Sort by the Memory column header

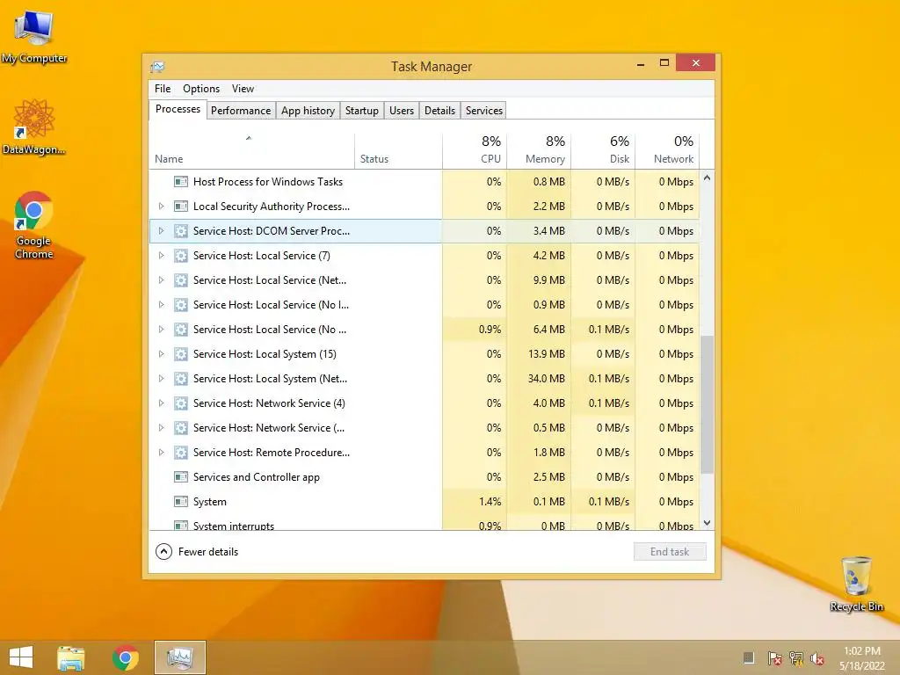coord(539,150)
